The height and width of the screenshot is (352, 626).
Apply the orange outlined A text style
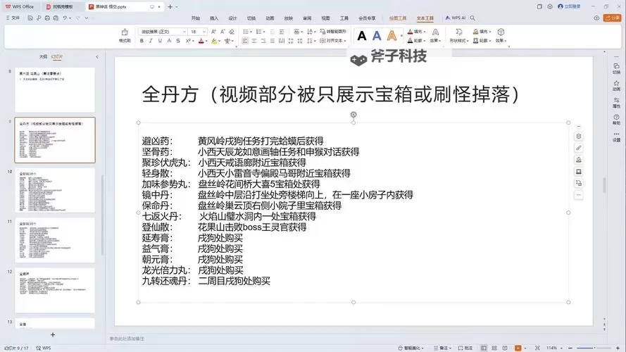tap(392, 36)
